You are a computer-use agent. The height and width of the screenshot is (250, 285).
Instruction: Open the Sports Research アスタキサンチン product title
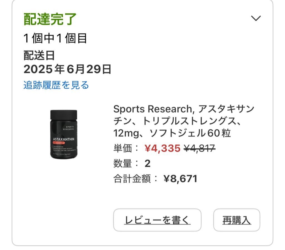coord(184,121)
